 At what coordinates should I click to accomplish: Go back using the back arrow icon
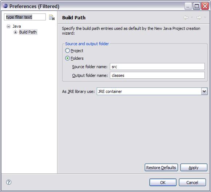pyautogui.click(x=186, y=17)
